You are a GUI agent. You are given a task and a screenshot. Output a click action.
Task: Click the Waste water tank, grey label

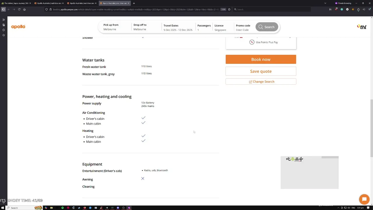[x=98, y=74]
